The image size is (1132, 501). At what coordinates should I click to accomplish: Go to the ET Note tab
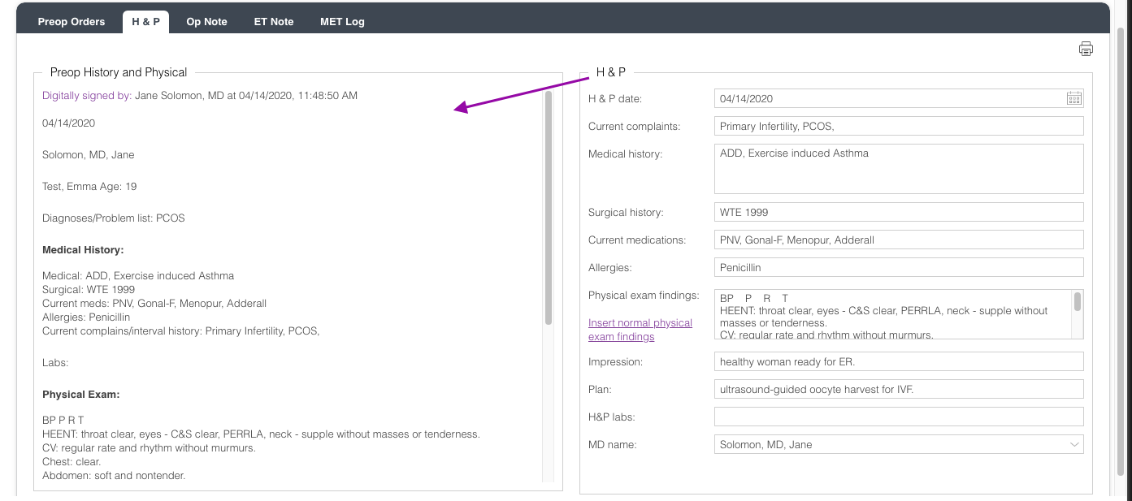[x=274, y=22]
